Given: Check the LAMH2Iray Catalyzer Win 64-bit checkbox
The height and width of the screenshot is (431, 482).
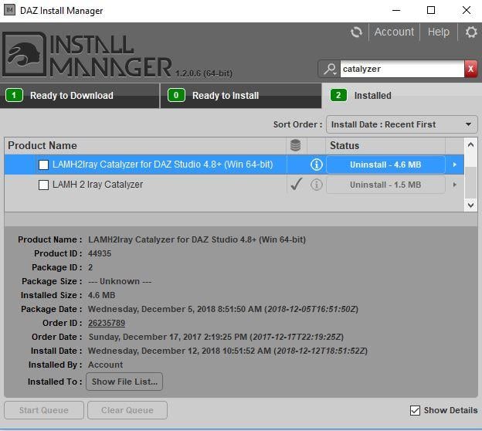Looking at the screenshot, I should coord(44,165).
